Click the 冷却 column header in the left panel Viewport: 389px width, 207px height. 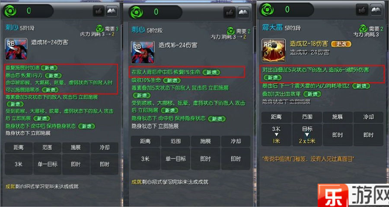pos(104,148)
